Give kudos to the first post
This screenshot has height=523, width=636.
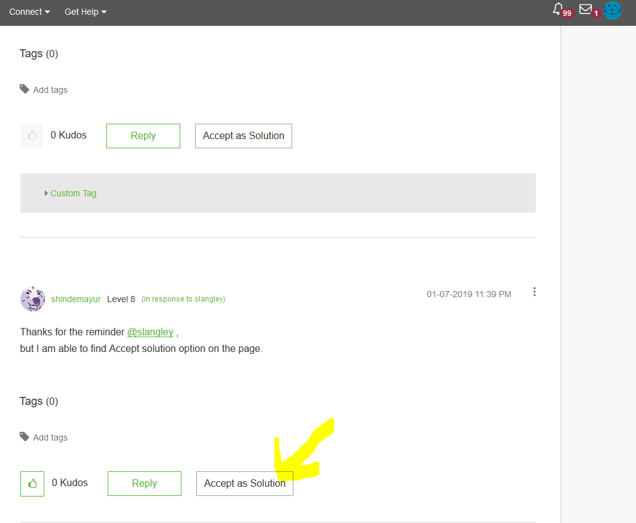pos(31,135)
